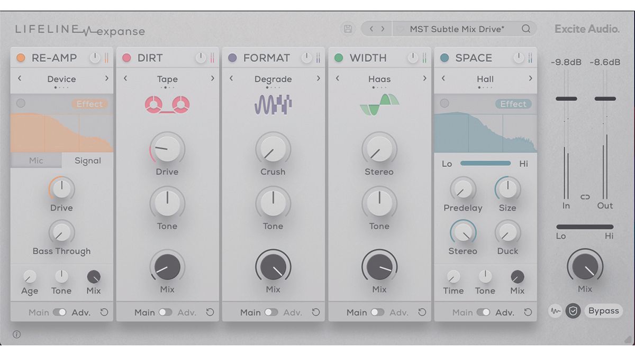Screen dimensions: 635x356
Task: Enable the RE-AMP module power toggle
Action: [x=94, y=58]
